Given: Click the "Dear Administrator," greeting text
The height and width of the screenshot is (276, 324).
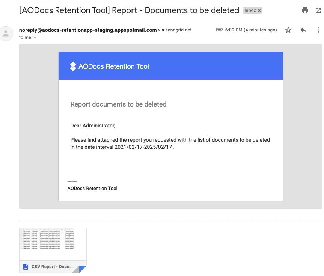Looking at the screenshot, I should click(x=93, y=126).
